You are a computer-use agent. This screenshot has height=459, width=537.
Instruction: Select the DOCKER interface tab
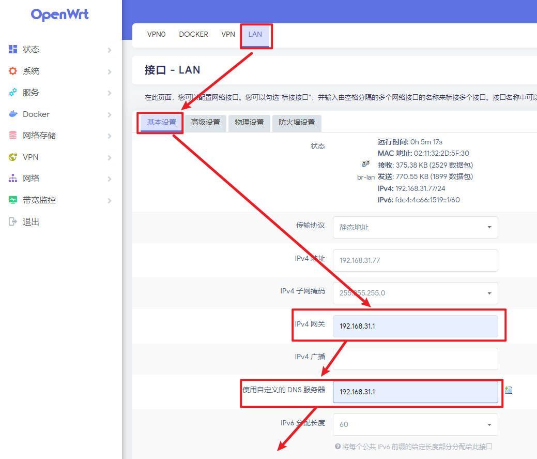point(193,35)
